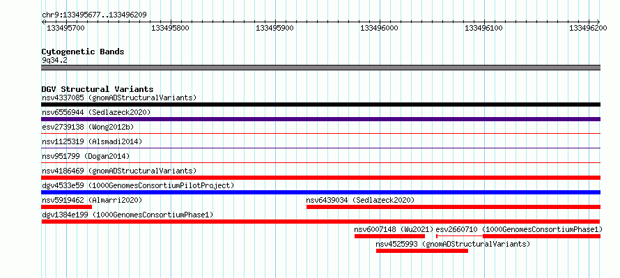Click ruler position 133496000
Screen dimensions: 620x278
pos(380,28)
